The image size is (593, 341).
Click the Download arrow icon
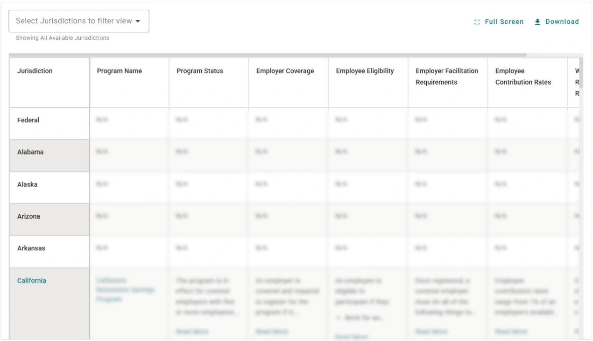point(537,22)
